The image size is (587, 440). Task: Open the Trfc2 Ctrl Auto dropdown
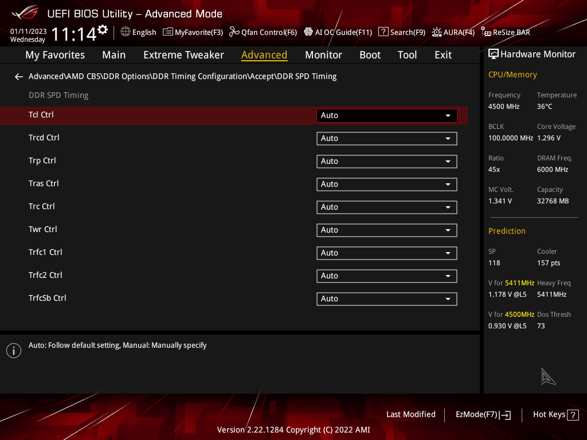(387, 276)
